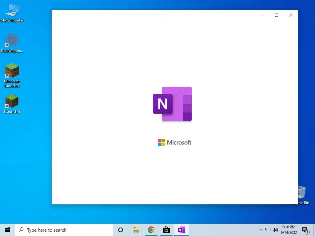This screenshot has height=236, width=315.
Task: Open the My Computer desktop icon
Action: point(12,13)
